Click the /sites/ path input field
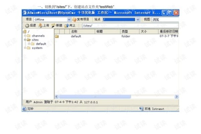 coord(127,25)
